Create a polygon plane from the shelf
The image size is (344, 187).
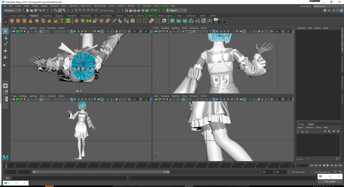coord(37,21)
